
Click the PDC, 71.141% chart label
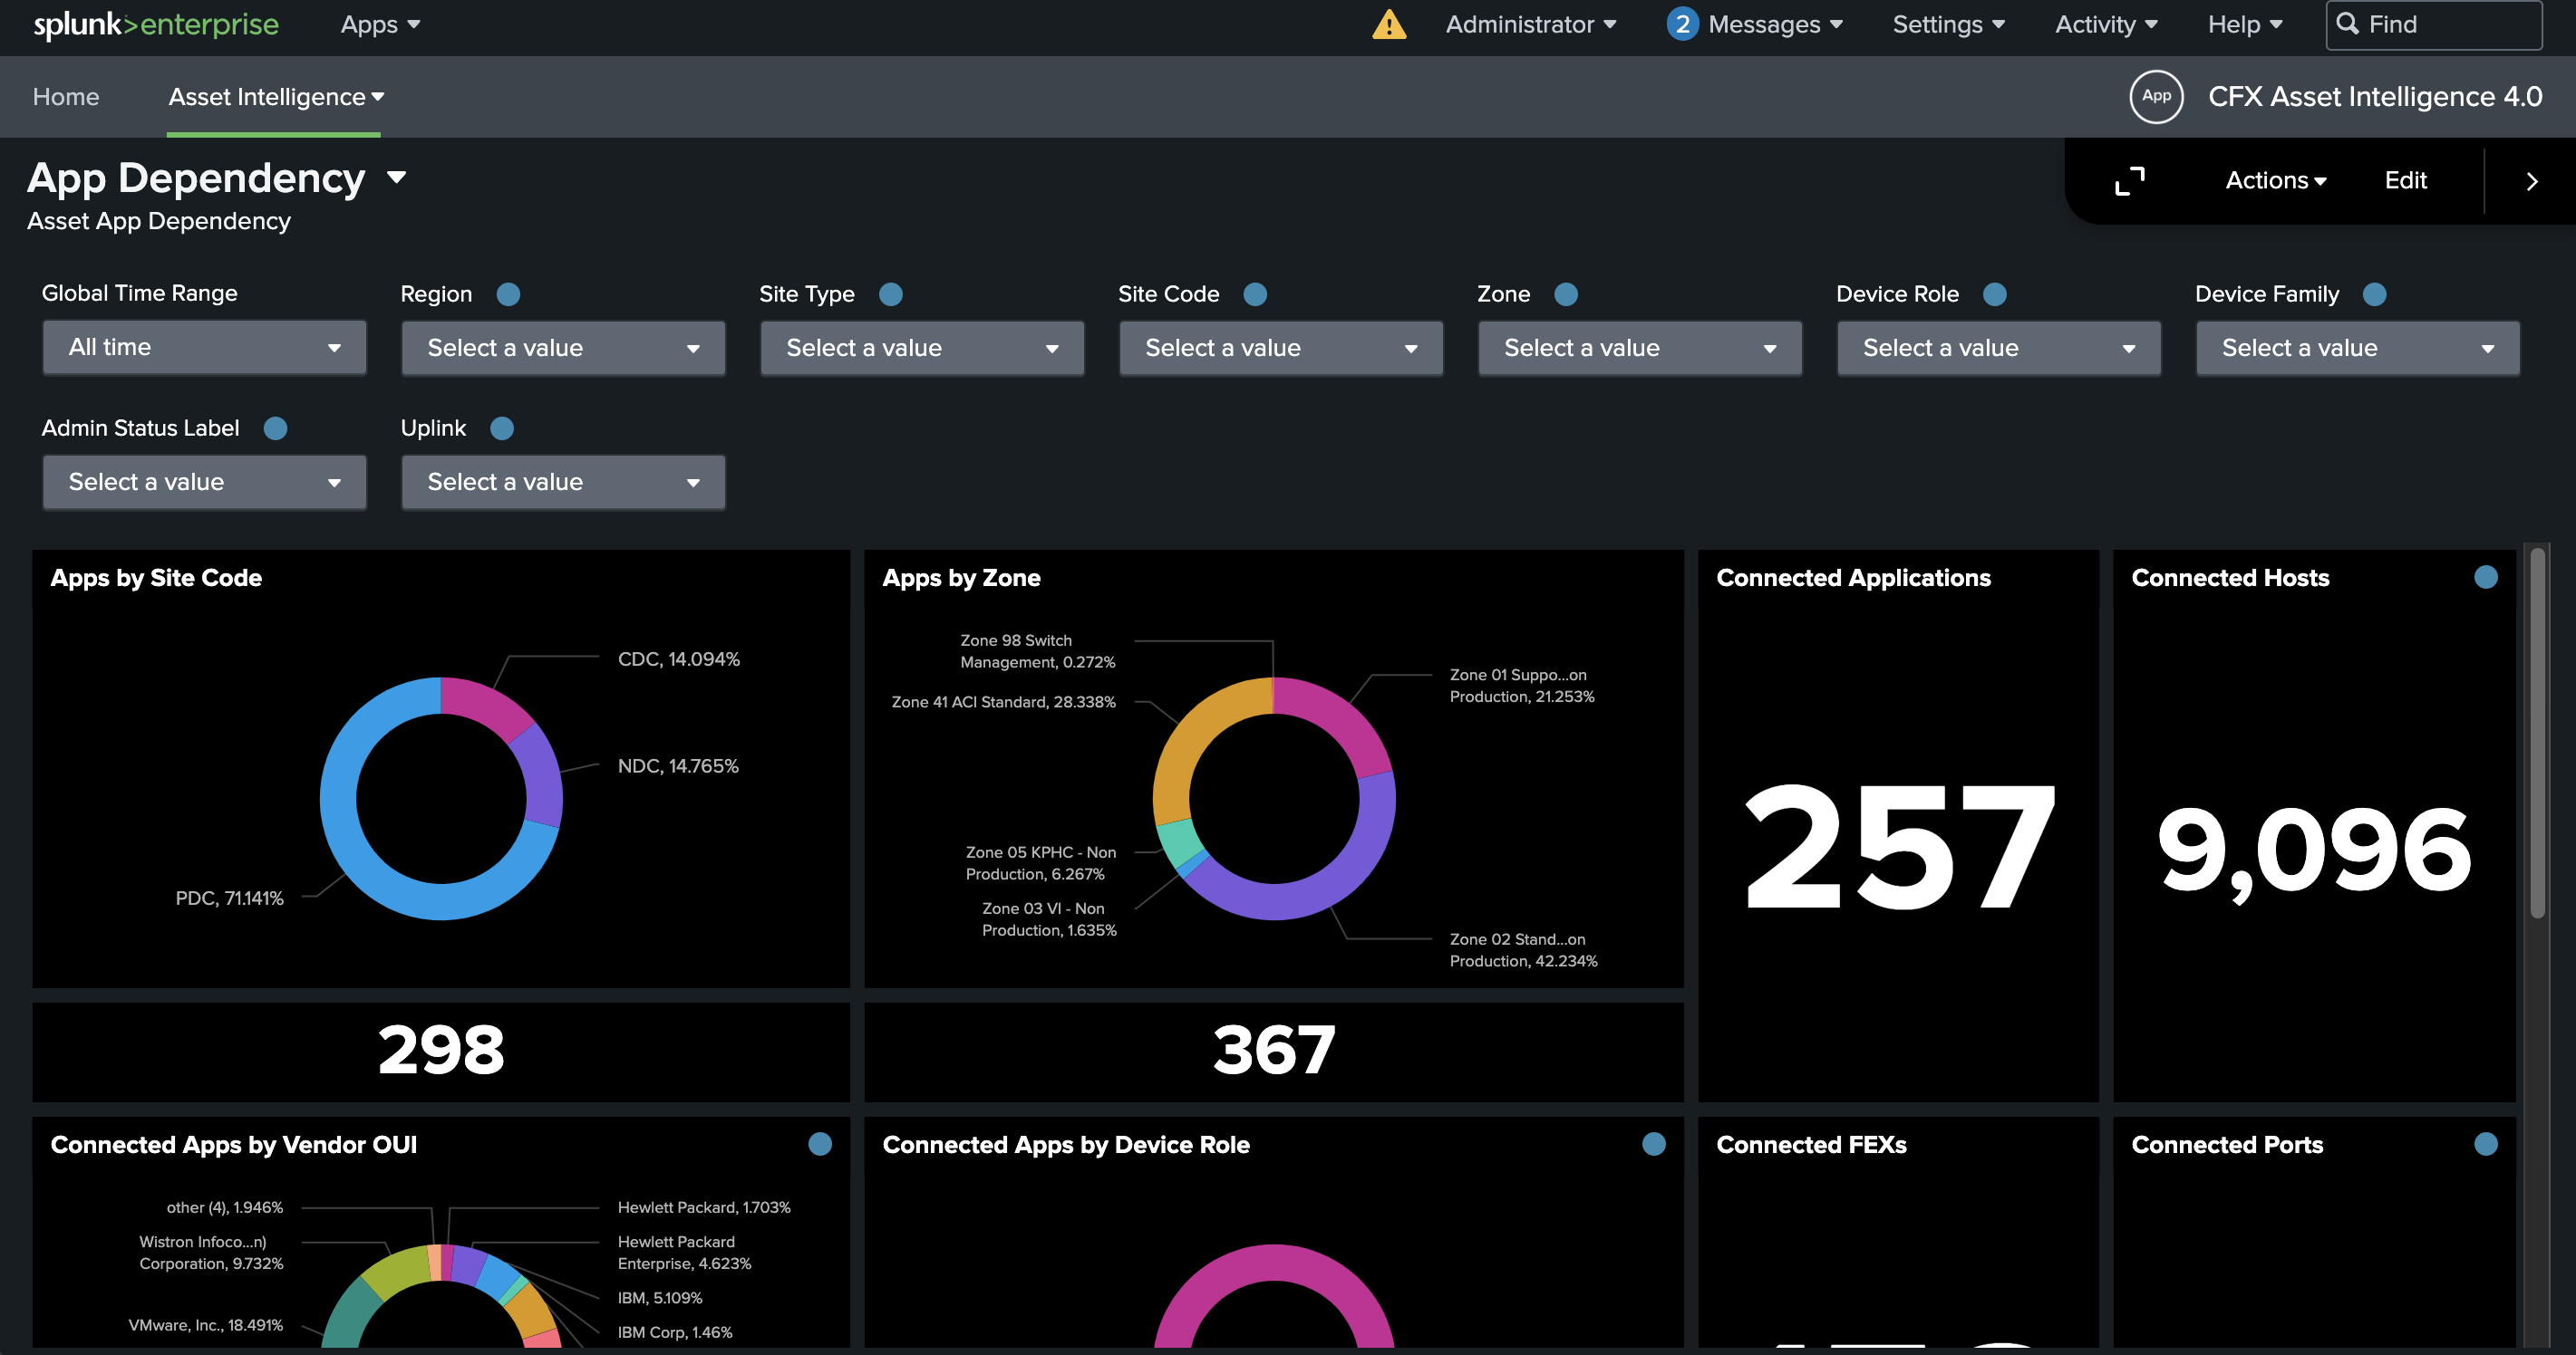230,899
